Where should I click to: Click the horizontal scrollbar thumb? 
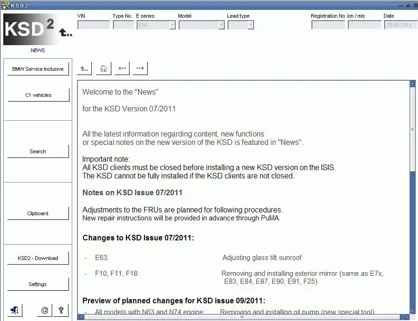tap(242, 317)
